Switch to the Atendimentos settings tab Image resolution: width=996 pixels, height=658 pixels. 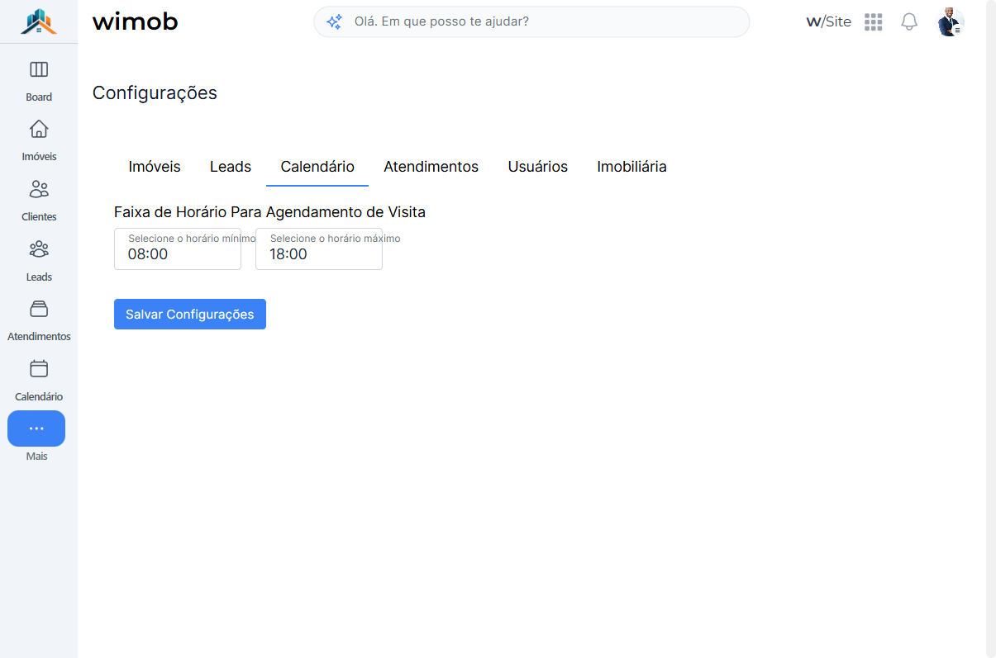[x=431, y=167]
